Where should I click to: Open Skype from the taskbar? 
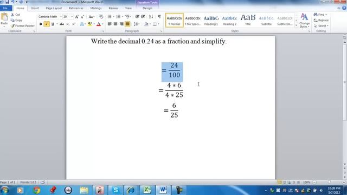coord(115,190)
